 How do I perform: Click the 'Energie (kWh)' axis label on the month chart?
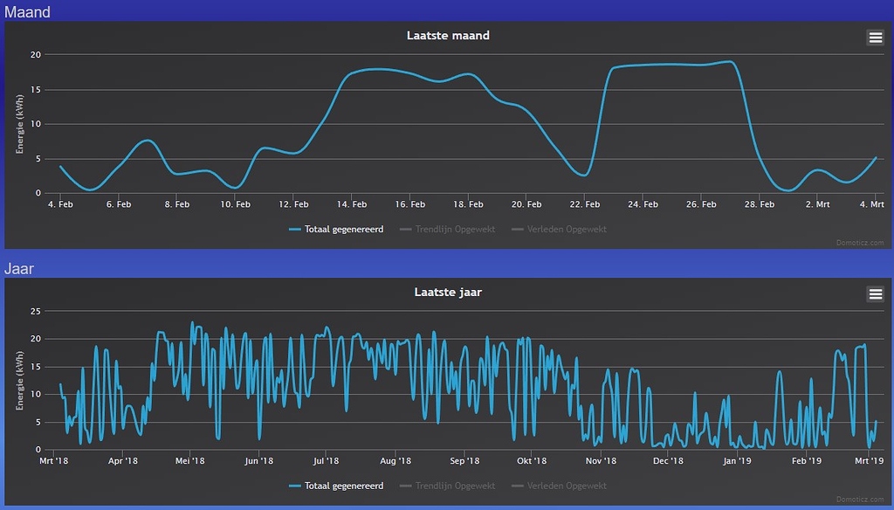tap(18, 122)
